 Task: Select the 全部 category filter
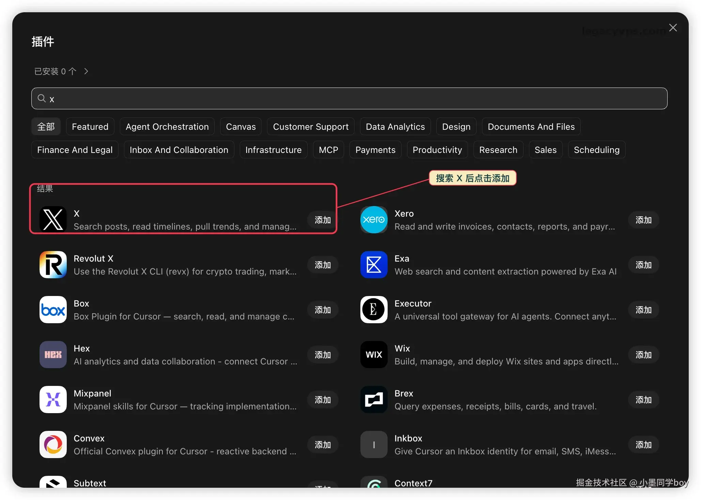[46, 127]
